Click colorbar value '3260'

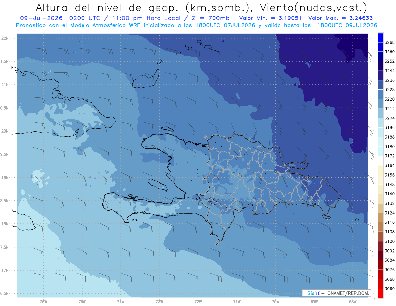pos(390,52)
